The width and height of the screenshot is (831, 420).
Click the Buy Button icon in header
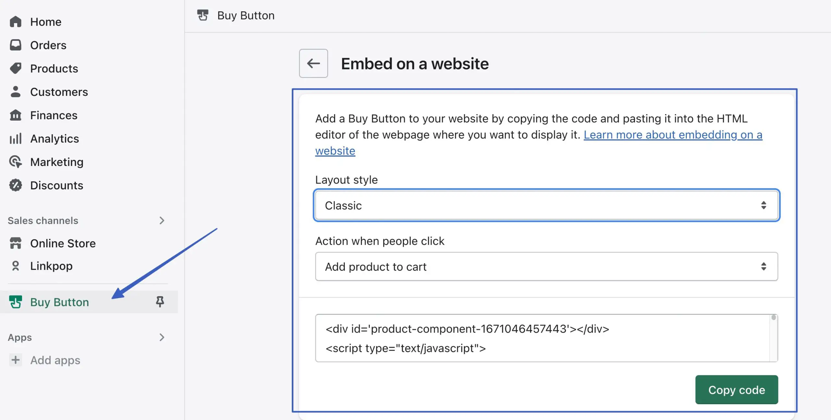click(203, 15)
